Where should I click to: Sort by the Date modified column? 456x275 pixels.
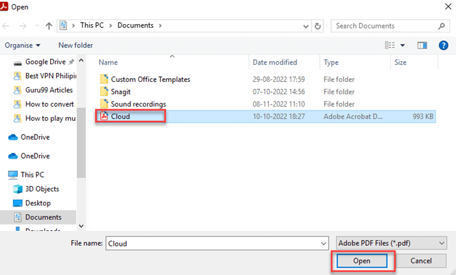(275, 62)
